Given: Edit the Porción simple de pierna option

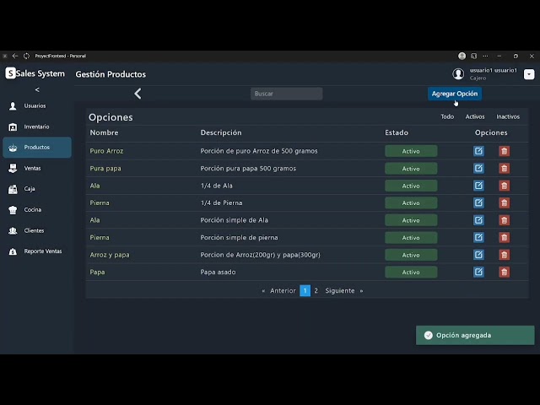Looking at the screenshot, I should point(478,237).
